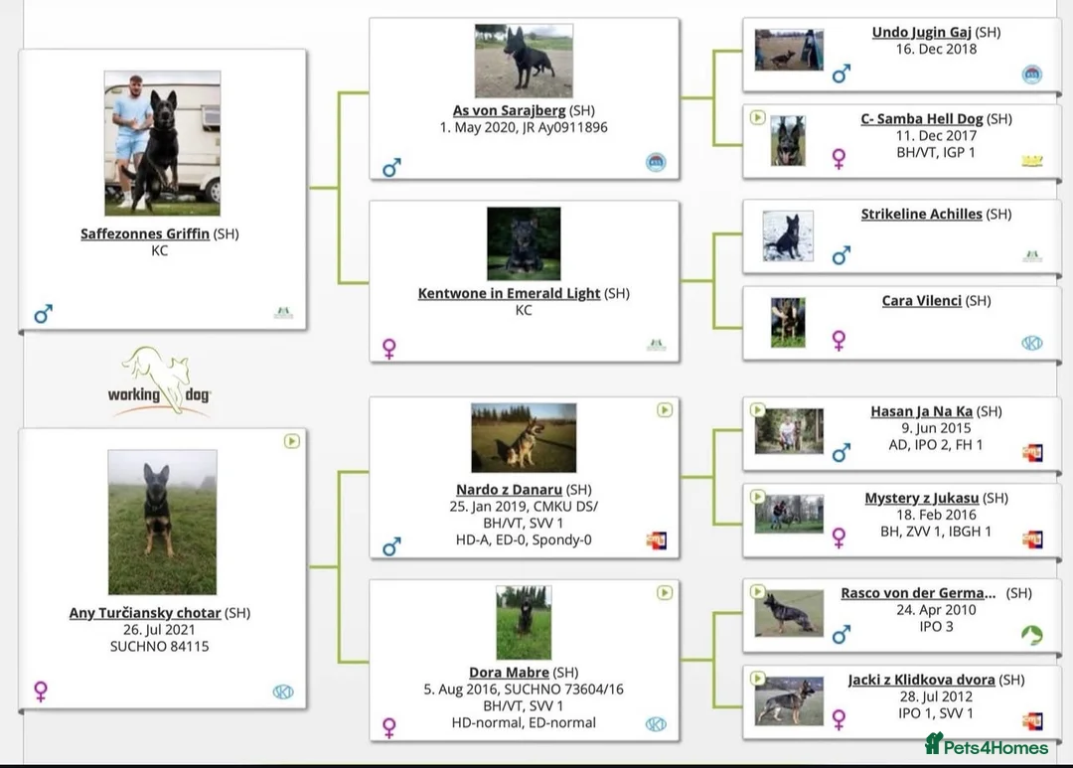Click the female gender symbol on Dora Mabre card
The image size is (1073, 768).
[x=389, y=727]
